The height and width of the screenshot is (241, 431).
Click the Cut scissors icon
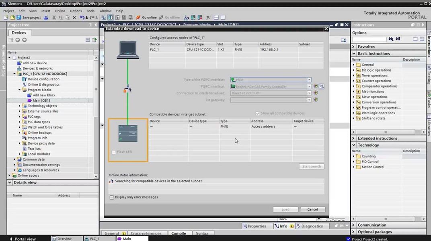(x=54, y=18)
